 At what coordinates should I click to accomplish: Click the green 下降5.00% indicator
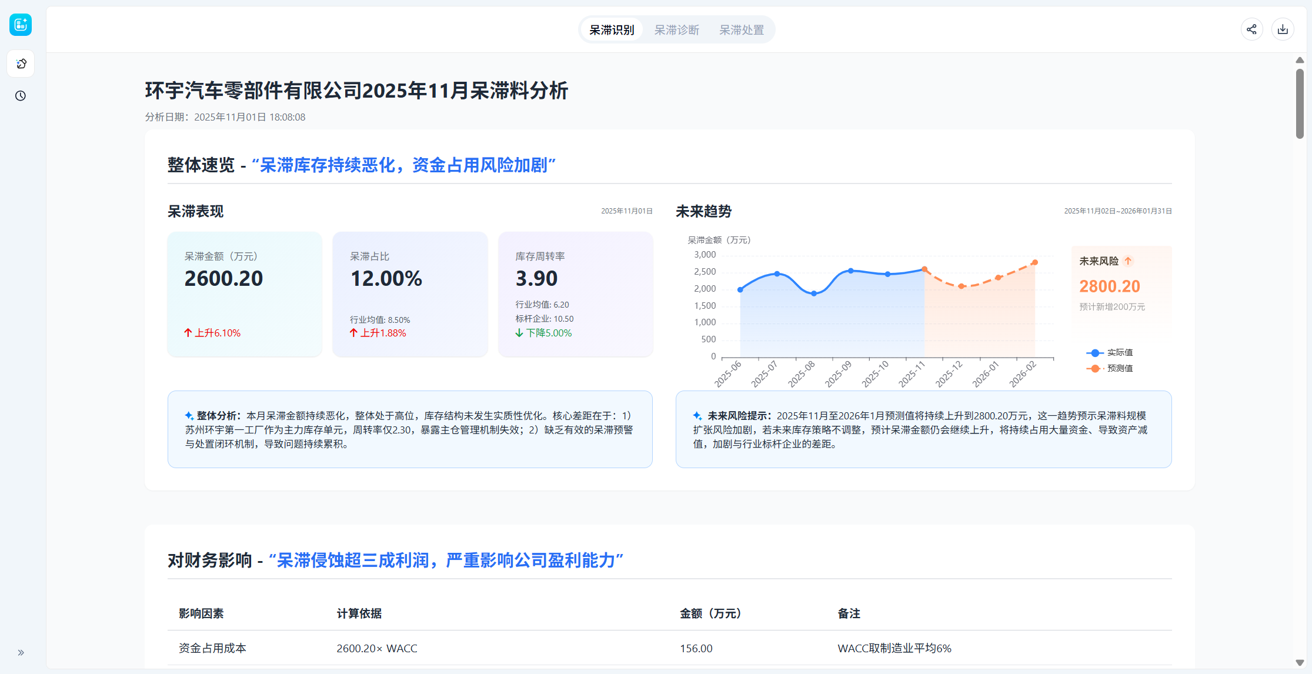tap(543, 333)
